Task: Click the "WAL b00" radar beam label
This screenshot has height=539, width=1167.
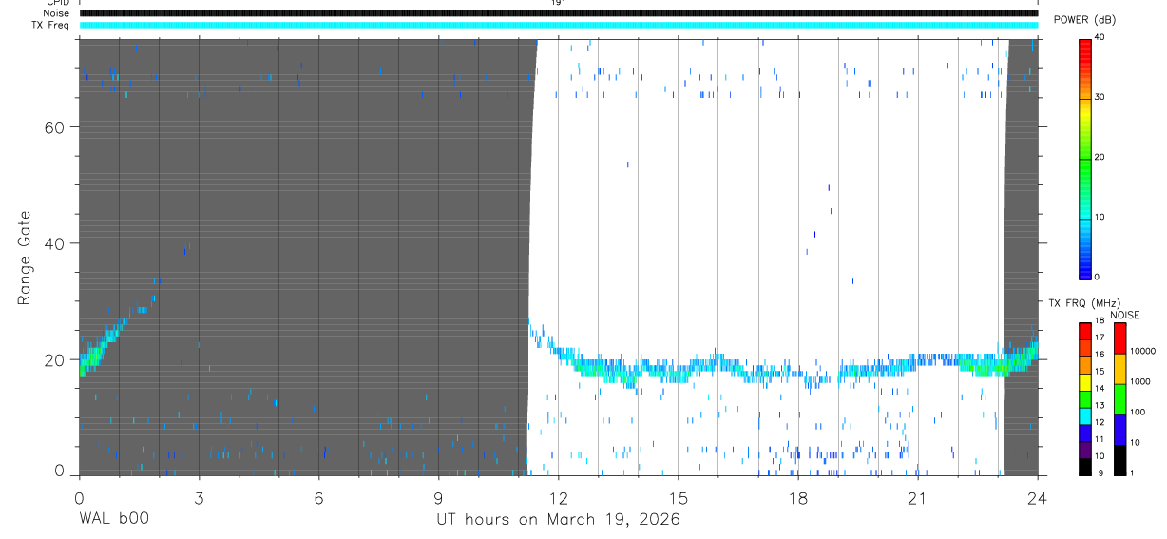Action: (x=113, y=519)
